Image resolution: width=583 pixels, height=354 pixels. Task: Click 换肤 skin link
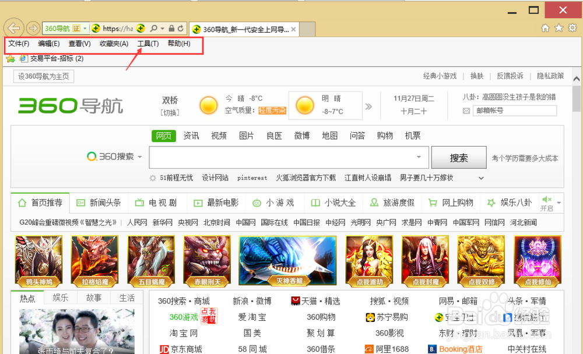[x=477, y=76]
